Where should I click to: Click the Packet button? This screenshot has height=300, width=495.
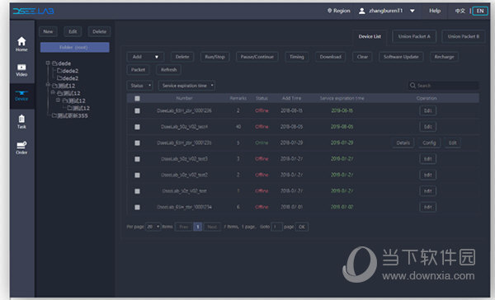pos(138,70)
